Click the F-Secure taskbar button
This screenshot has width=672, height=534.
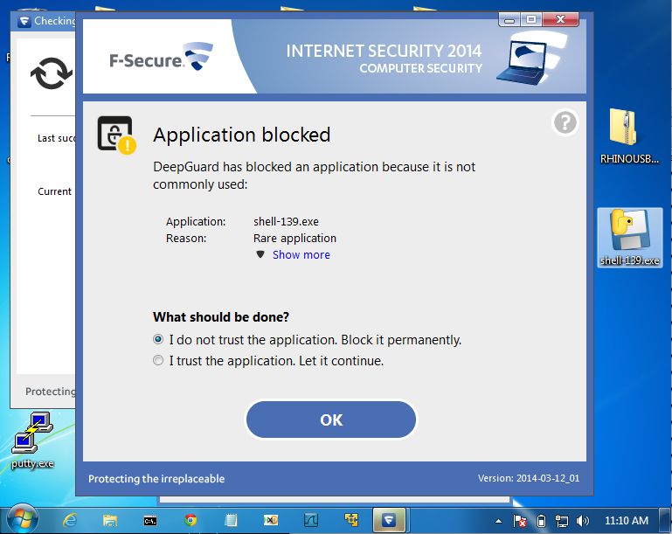391,520
